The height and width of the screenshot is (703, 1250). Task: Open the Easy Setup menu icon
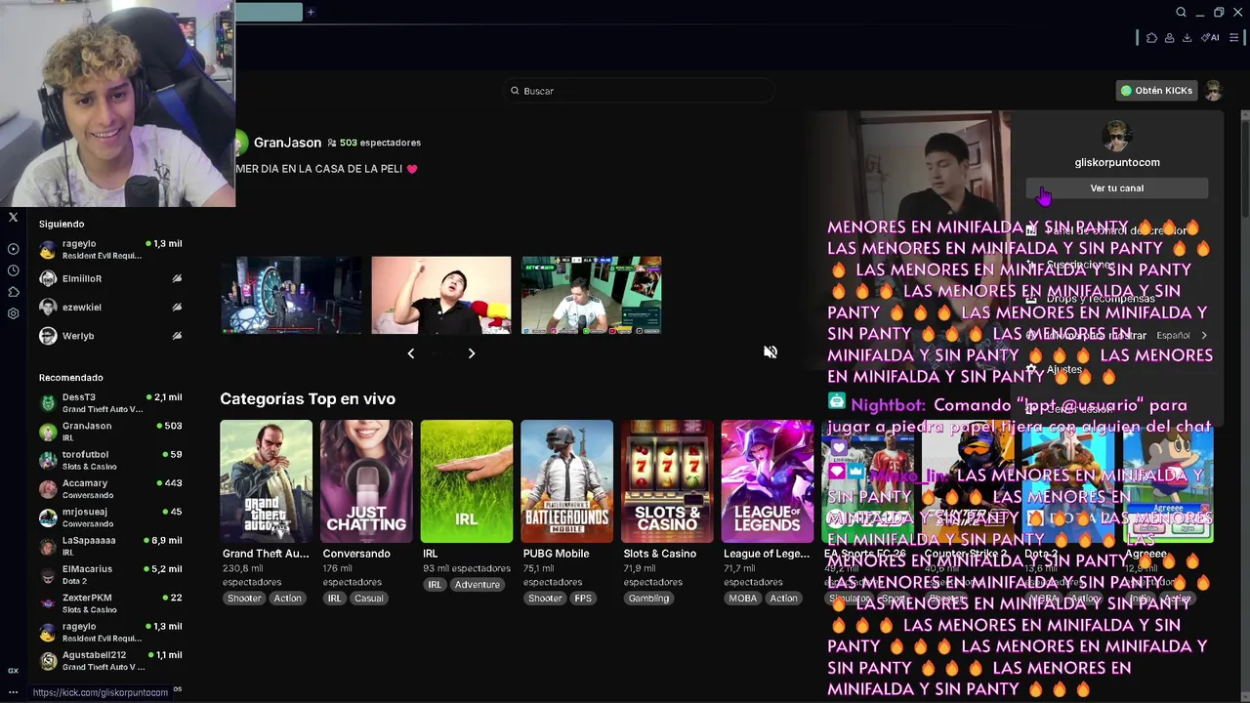(1233, 38)
